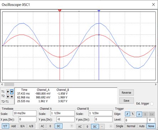Grab the blue T2 cursor marker
The width and height of the screenshot is (158, 130).
coord(99,11)
